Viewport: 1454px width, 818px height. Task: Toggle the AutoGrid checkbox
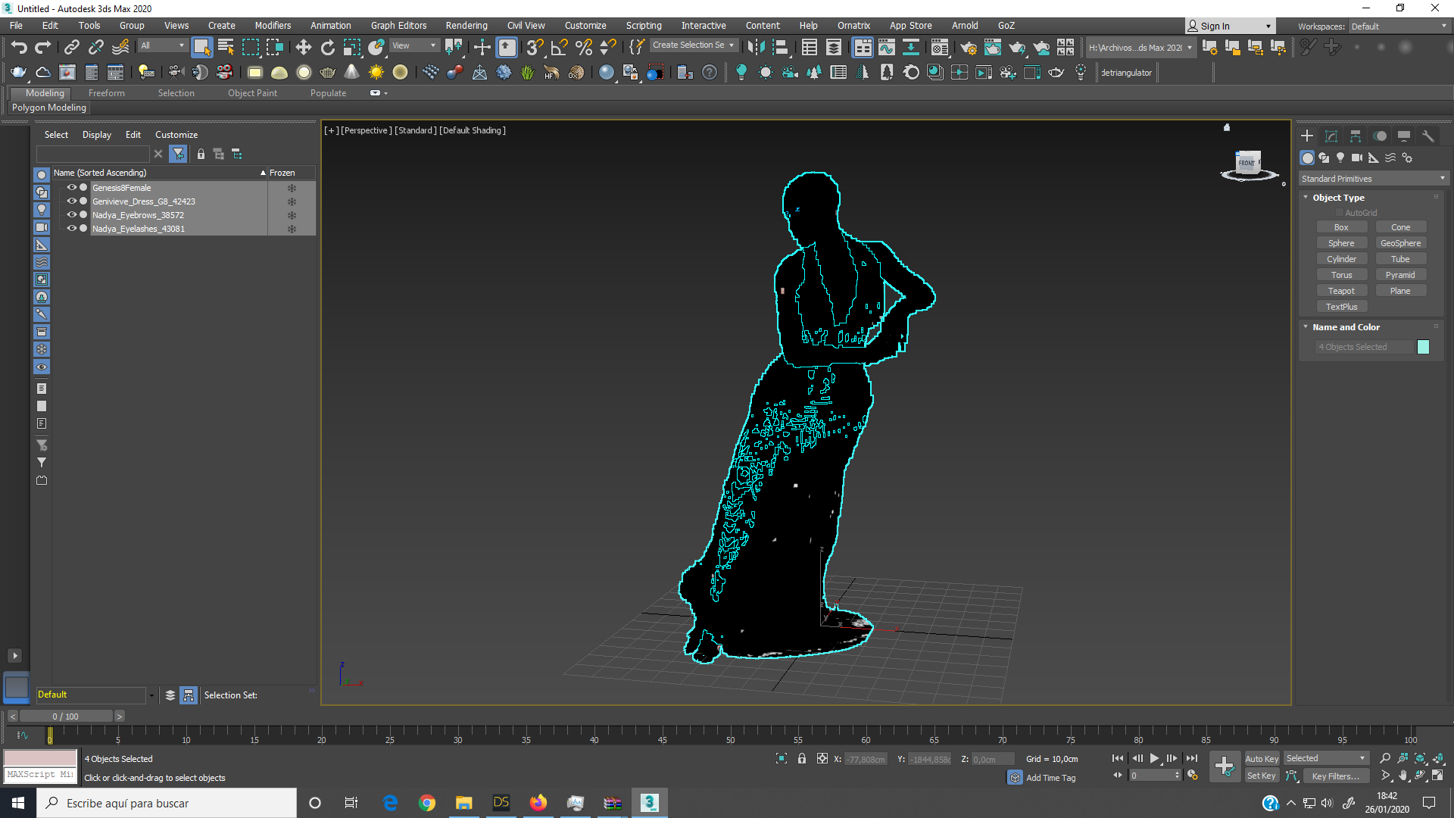1339,213
